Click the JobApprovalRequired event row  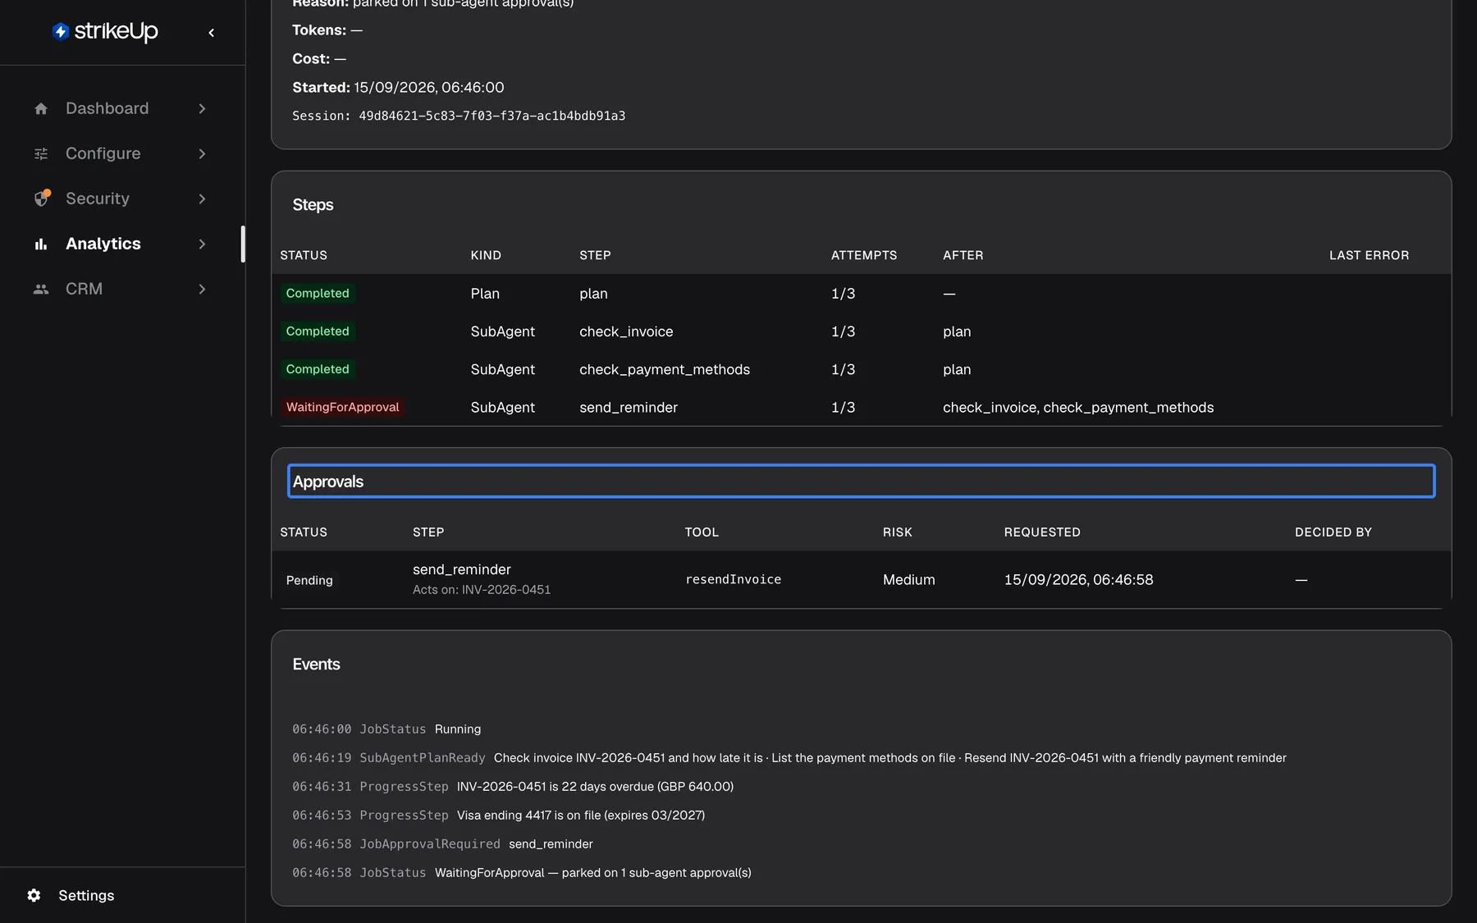click(x=442, y=844)
